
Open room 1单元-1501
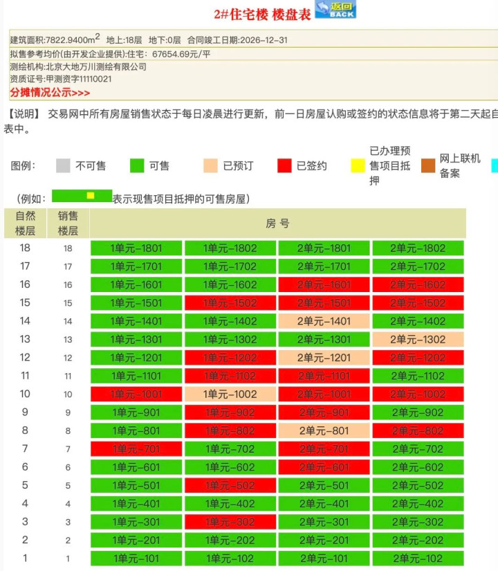[136, 303]
